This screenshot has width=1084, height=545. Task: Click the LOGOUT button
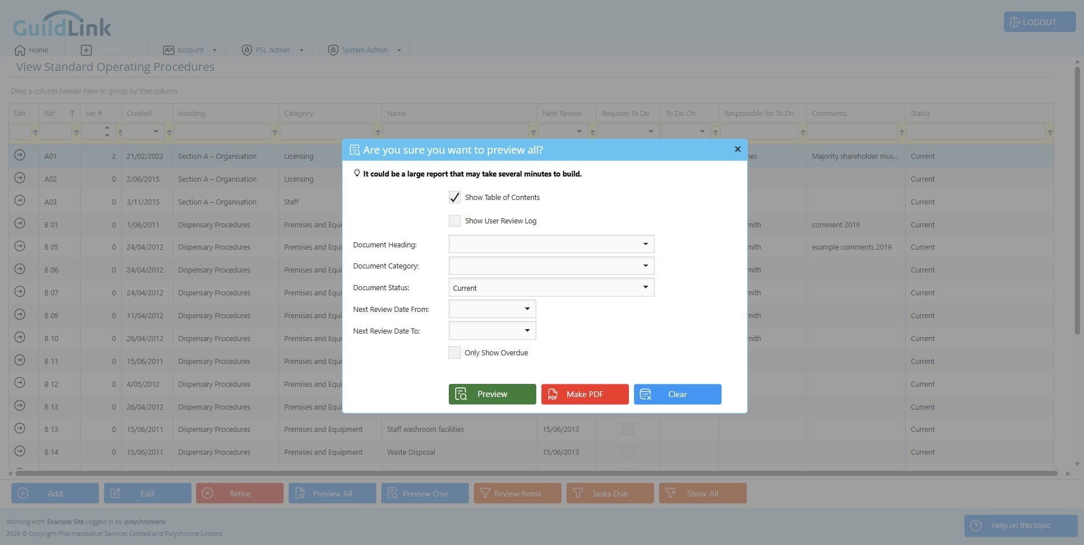coord(1039,22)
